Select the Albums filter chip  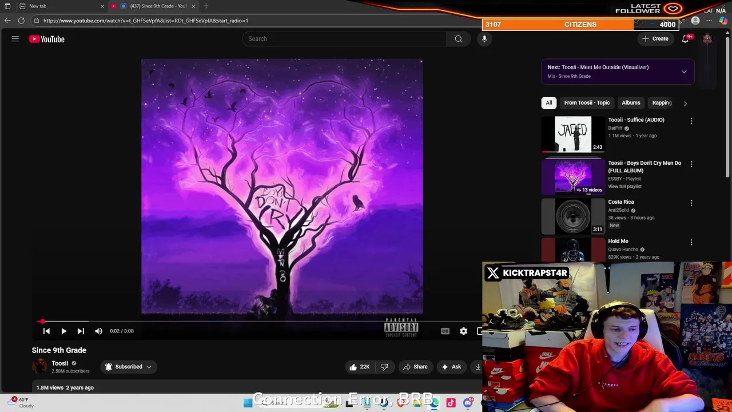click(631, 103)
